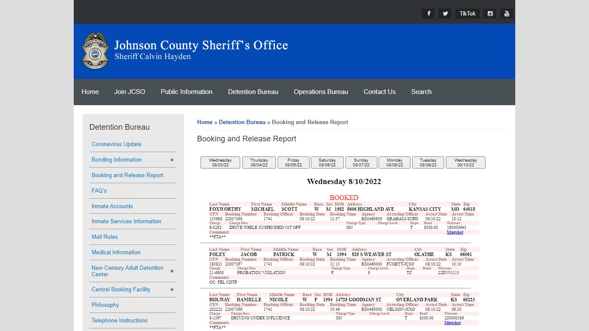Select Friday 08/05/22 date button
Viewport: 589px width, 331px height.
[x=294, y=162]
